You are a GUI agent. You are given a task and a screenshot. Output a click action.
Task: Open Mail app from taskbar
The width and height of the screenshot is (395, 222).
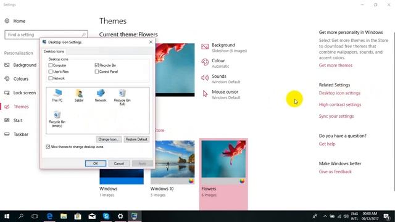(92, 216)
